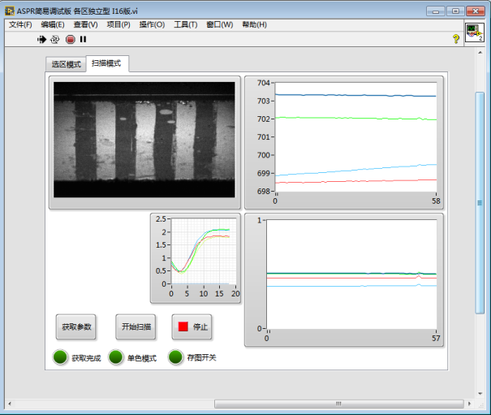
Task: Click the grayscale camera image display
Action: [144, 139]
